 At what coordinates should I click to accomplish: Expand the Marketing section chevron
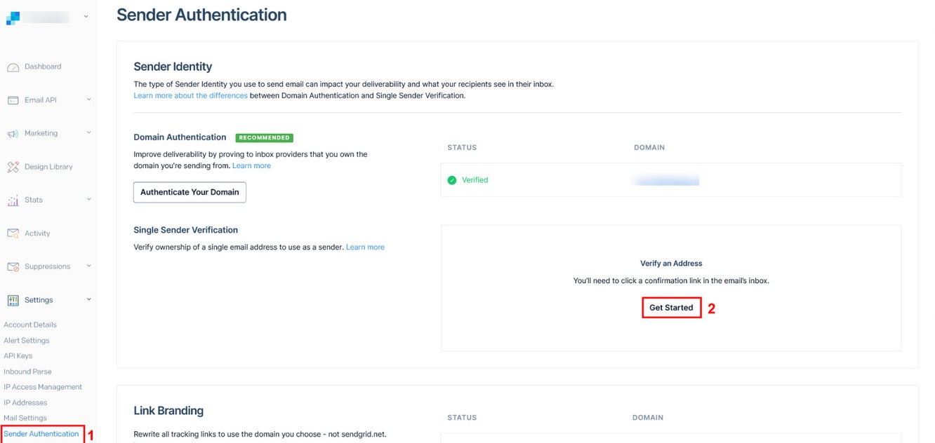point(88,132)
